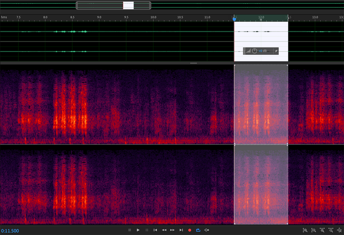Reset zoom with the Zoom Out Full icon
The image size is (344, 235).
tap(340, 230)
